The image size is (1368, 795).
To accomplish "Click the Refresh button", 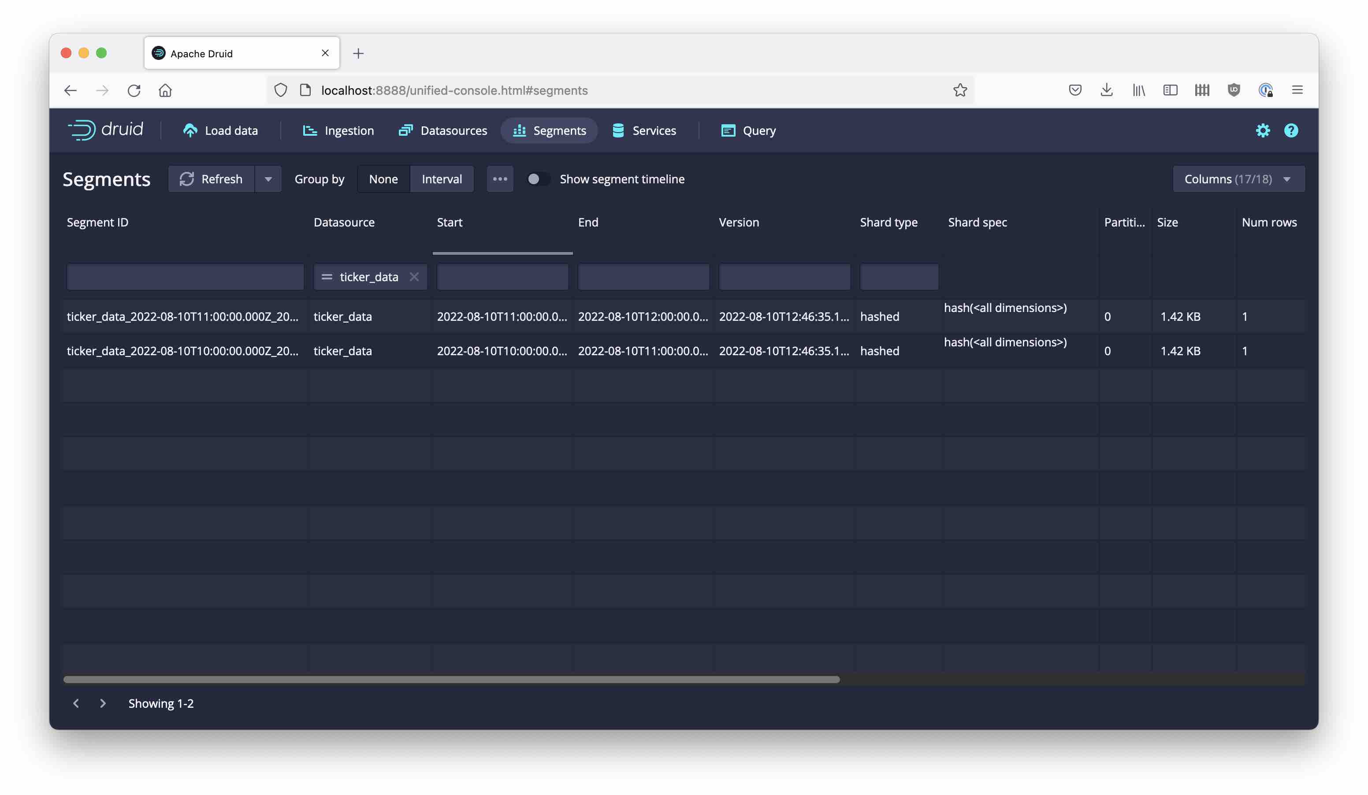I will coord(211,178).
